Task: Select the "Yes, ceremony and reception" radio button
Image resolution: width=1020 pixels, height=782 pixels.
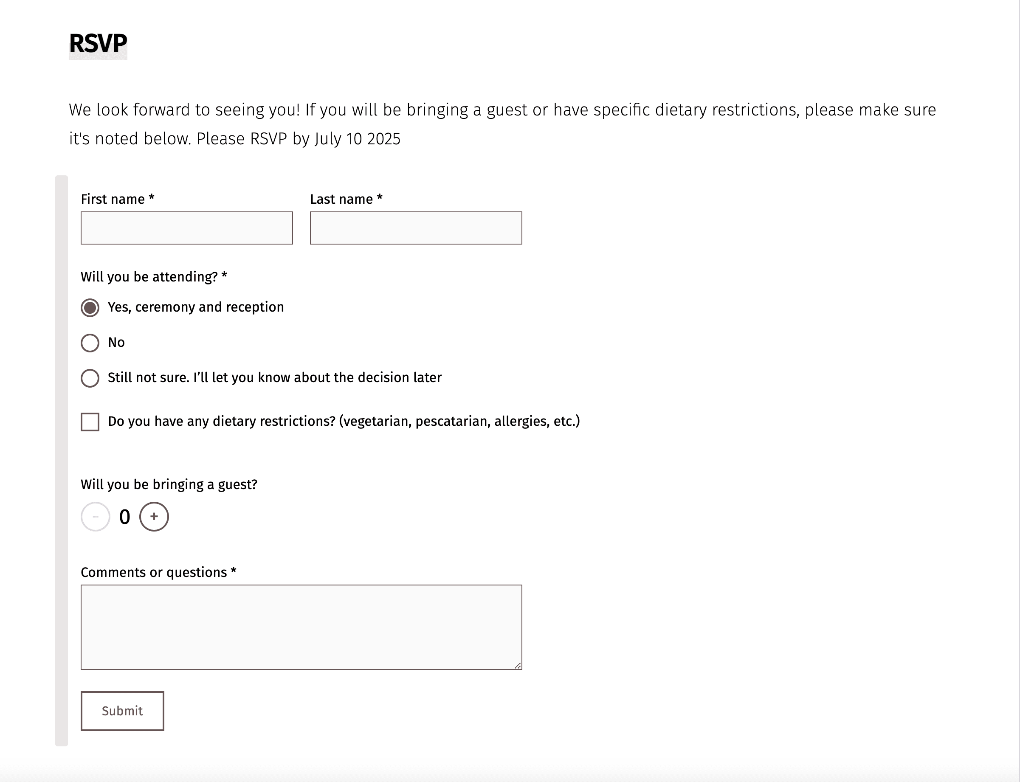Action: [x=90, y=308]
